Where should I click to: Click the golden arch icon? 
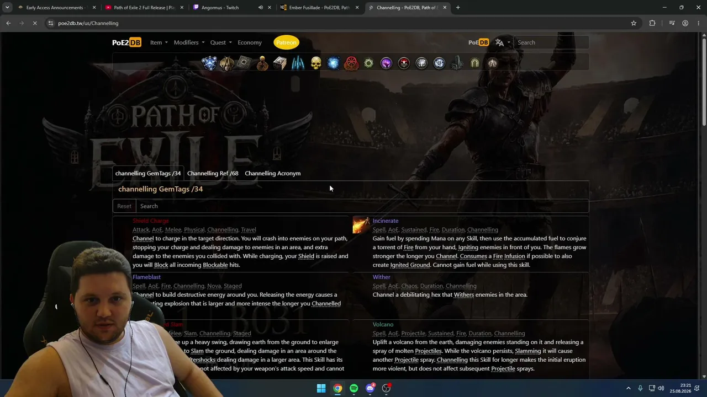click(474, 63)
